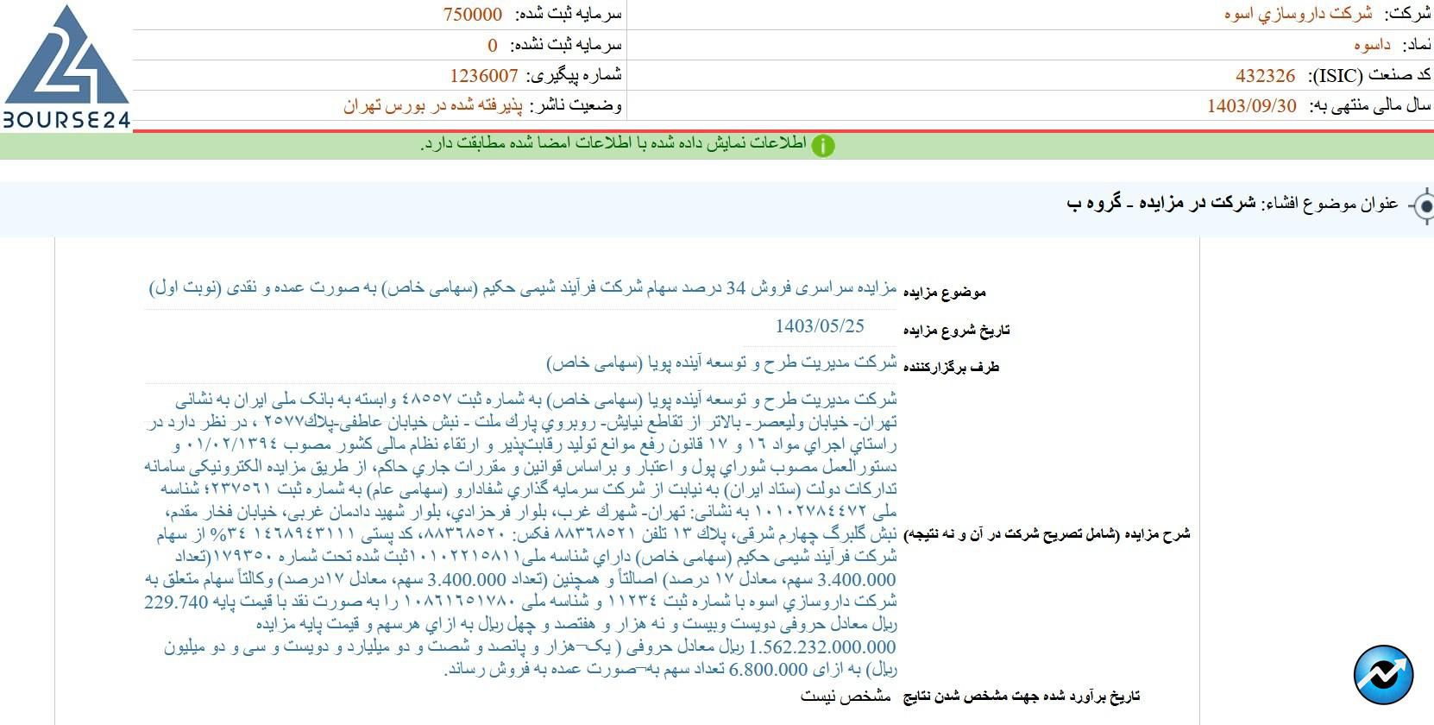Click the green info icon in the banner
This screenshot has height=725, width=1434.
pyautogui.click(x=823, y=146)
